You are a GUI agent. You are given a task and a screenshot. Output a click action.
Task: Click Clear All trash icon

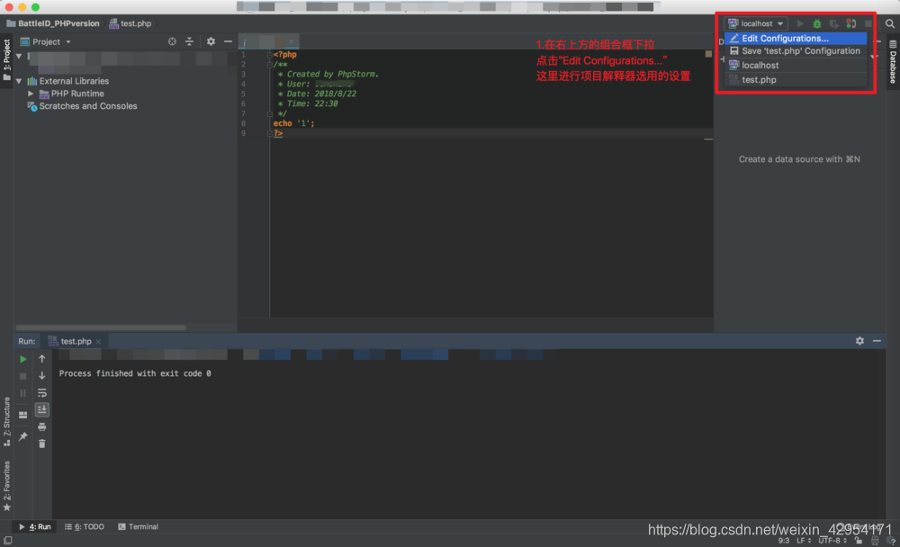pyautogui.click(x=42, y=444)
